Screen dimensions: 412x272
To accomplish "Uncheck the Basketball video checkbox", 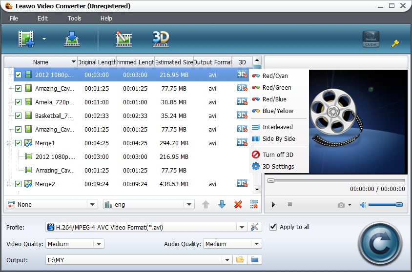I will (x=19, y=116).
